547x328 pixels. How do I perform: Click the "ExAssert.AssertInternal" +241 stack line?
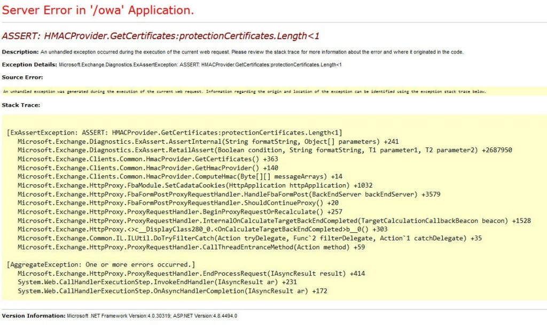click(x=208, y=142)
